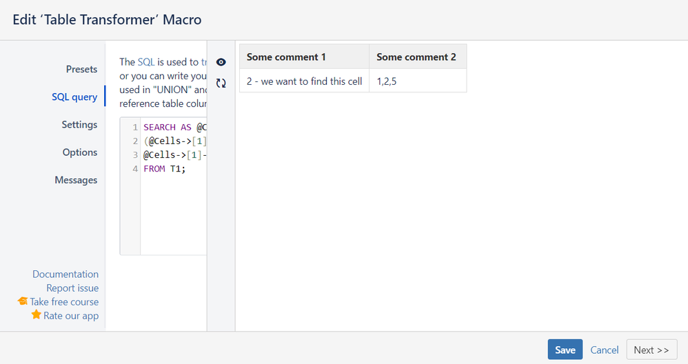
Task: Follow the Take free course link
Action: [x=64, y=302]
